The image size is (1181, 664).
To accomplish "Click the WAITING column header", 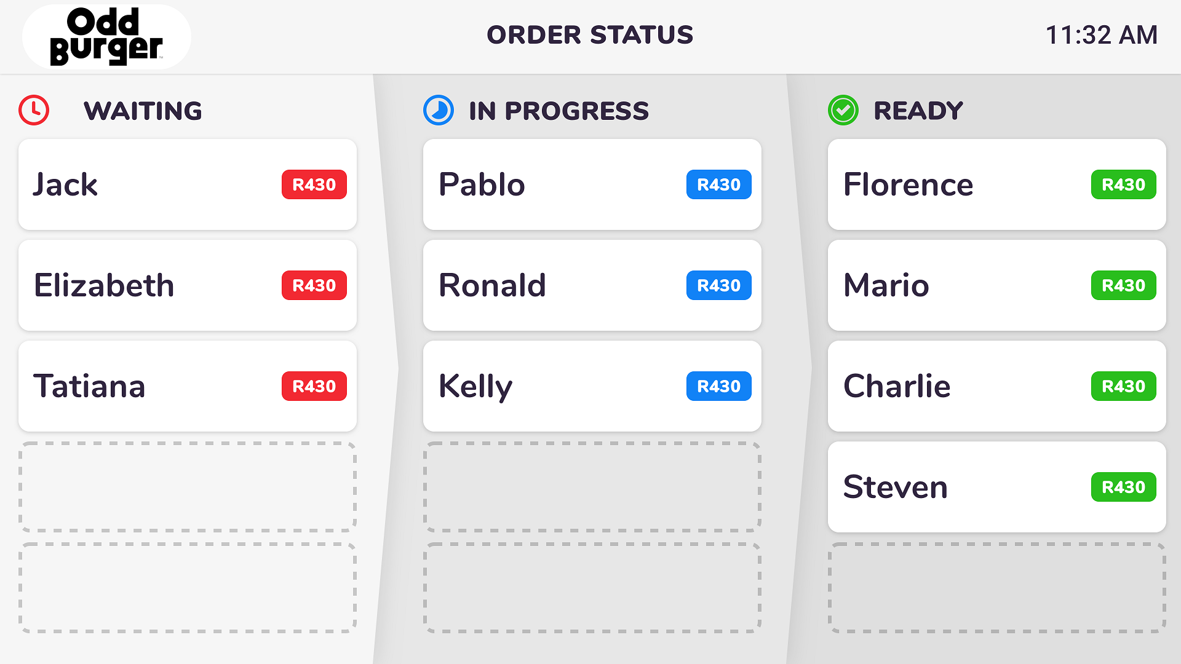I will (143, 111).
